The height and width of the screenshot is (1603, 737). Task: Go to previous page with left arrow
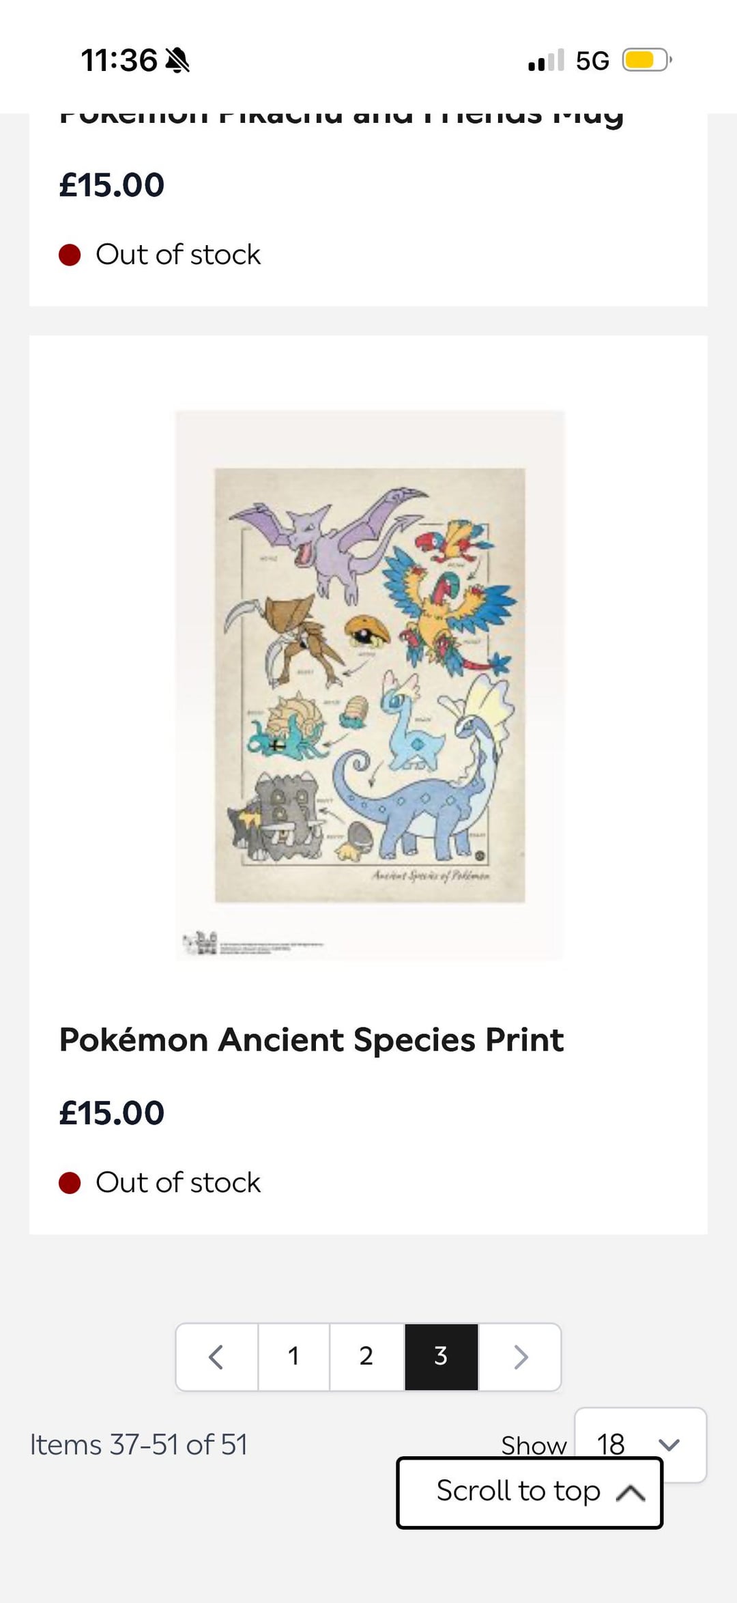click(216, 1357)
